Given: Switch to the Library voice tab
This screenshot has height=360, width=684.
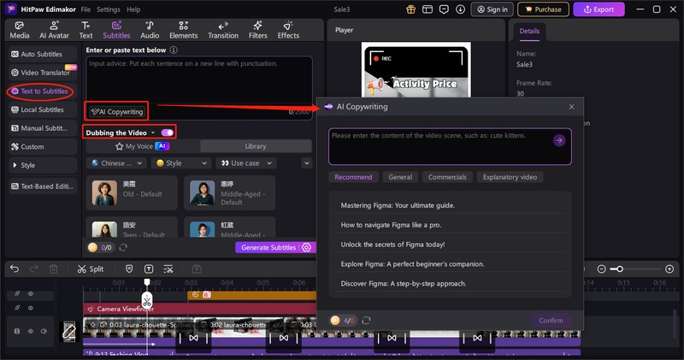Looking at the screenshot, I should [256, 146].
